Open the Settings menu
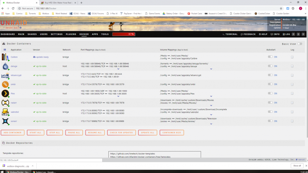Image resolution: width=308 pixels, height=173 pixels. (57, 34)
